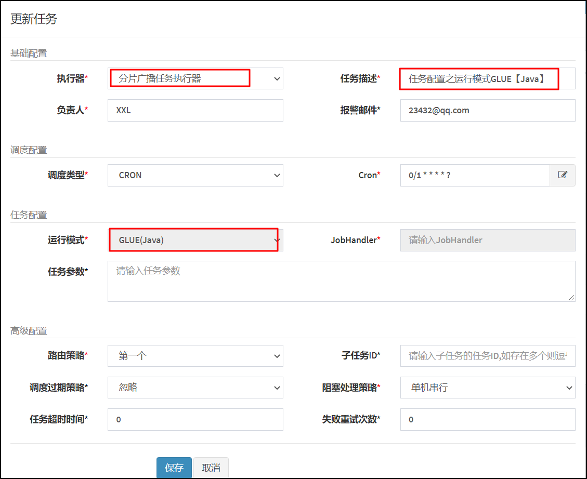Click the 任务配置 section heading

click(x=29, y=215)
